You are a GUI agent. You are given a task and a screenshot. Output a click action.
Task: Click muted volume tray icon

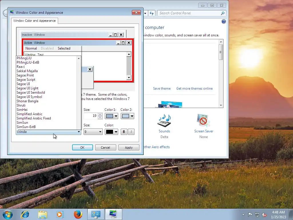264,215
